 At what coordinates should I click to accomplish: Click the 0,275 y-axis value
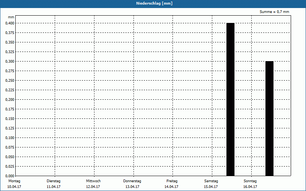tap(10, 71)
